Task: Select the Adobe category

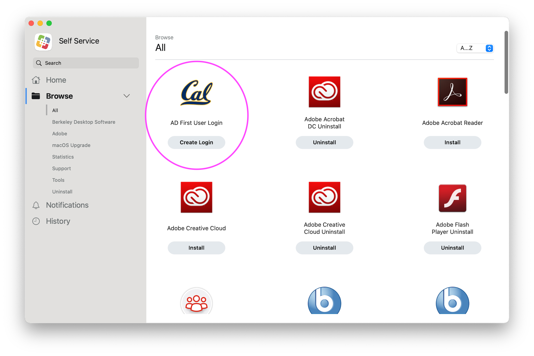Action: (x=60, y=134)
